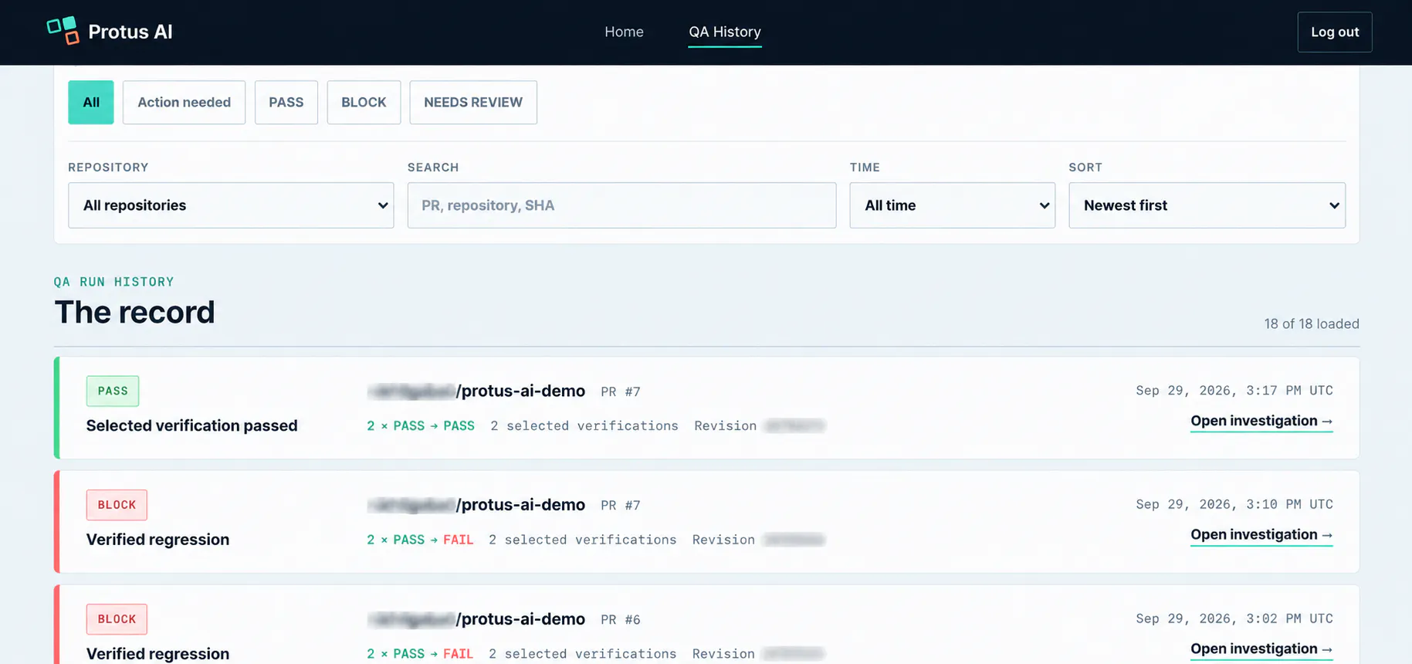Viewport: 1412px width, 664px height.
Task: Click the Log out button
Action: coord(1334,32)
